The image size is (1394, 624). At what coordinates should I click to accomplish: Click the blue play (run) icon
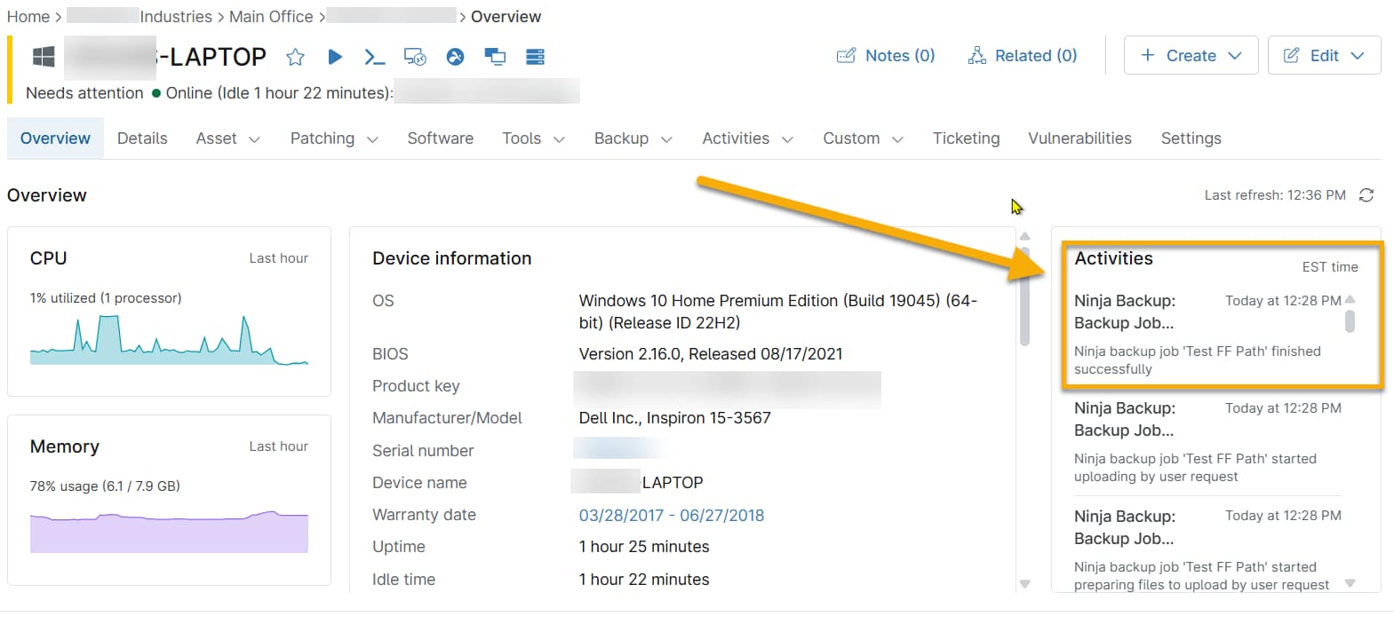tap(335, 57)
